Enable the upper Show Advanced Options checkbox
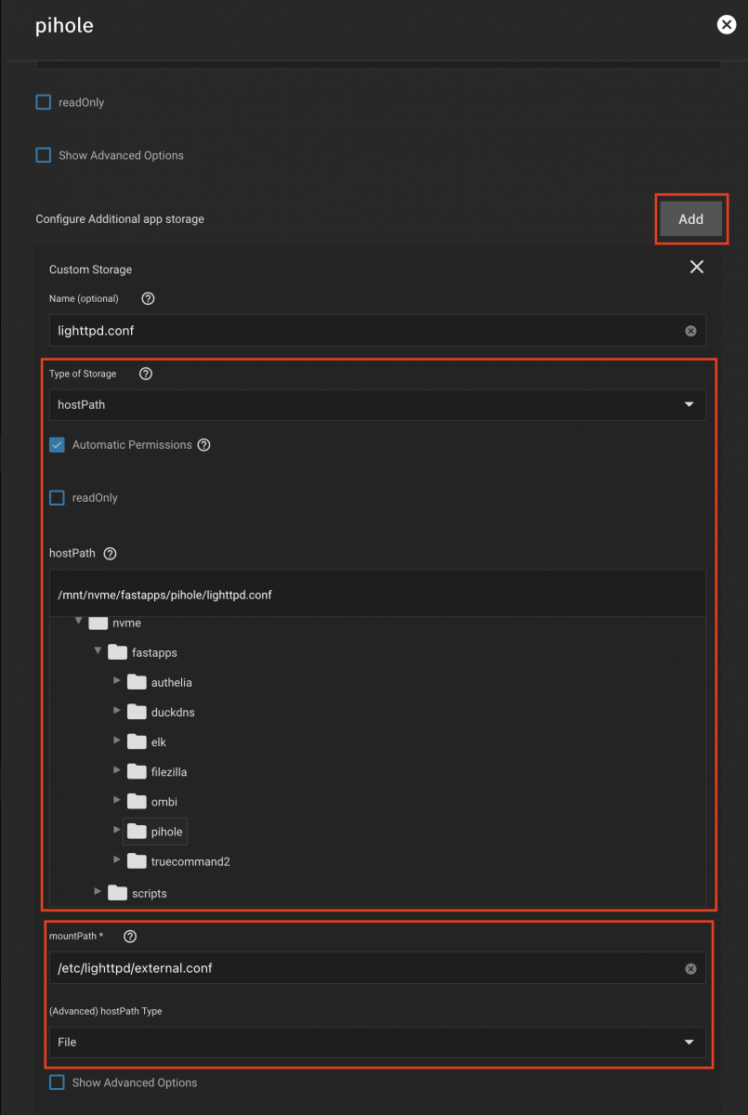The image size is (748, 1115). [44, 155]
